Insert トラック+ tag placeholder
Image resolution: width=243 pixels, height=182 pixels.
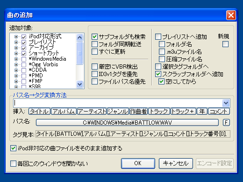point(183,112)
